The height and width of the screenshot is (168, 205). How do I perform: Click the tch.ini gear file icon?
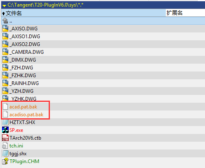[x=5, y=145]
